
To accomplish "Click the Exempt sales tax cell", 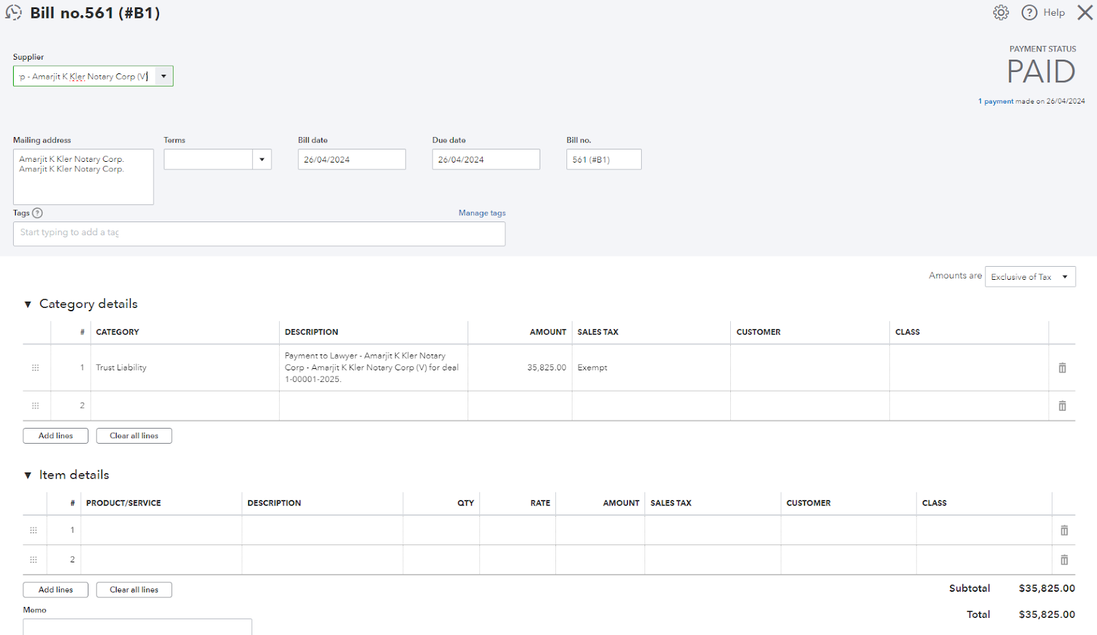I will [651, 368].
